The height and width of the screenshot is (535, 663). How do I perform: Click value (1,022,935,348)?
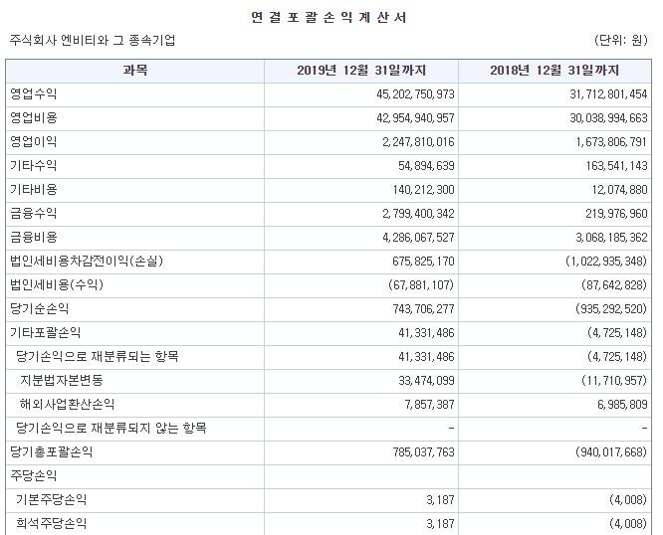pyautogui.click(x=606, y=261)
